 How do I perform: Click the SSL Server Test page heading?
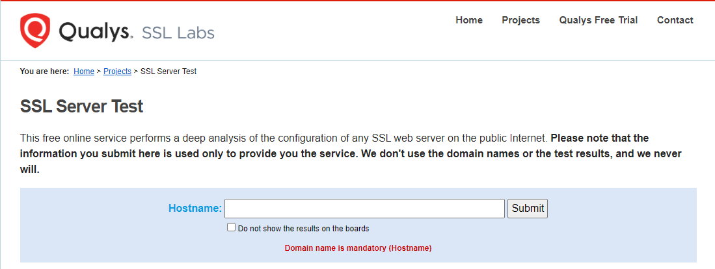point(81,107)
